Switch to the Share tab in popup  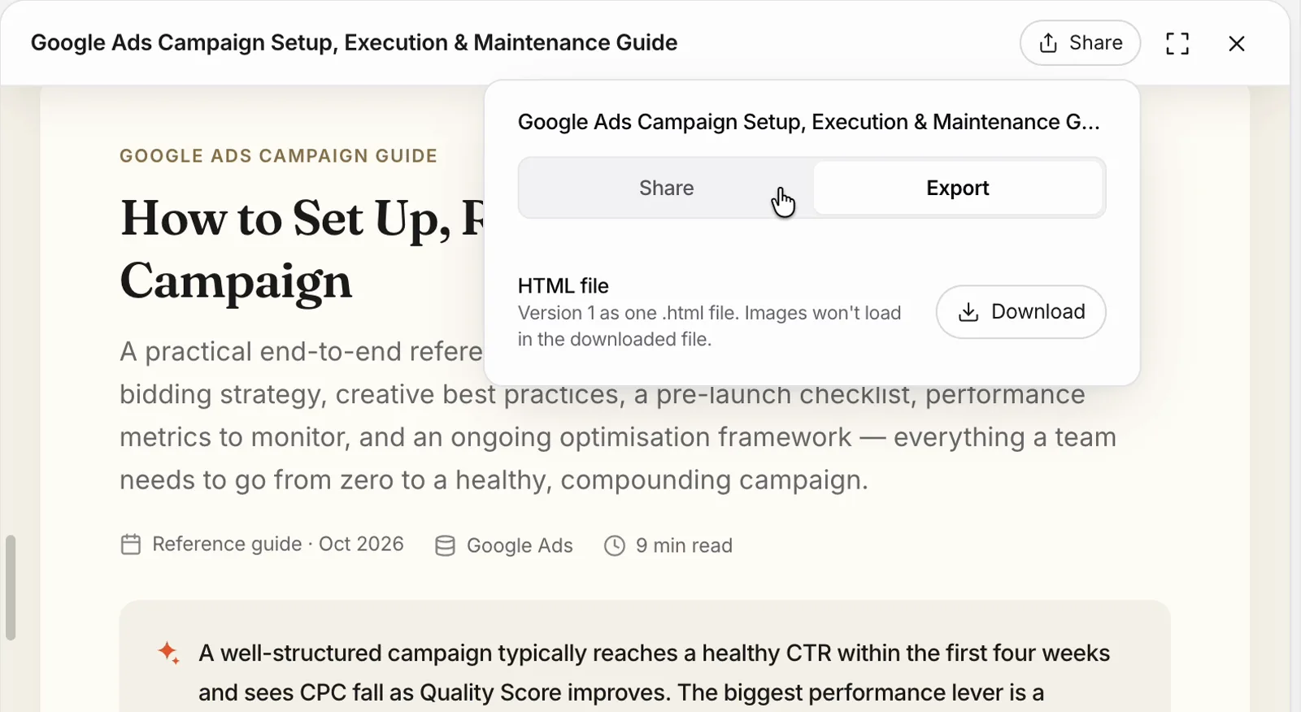(x=666, y=188)
